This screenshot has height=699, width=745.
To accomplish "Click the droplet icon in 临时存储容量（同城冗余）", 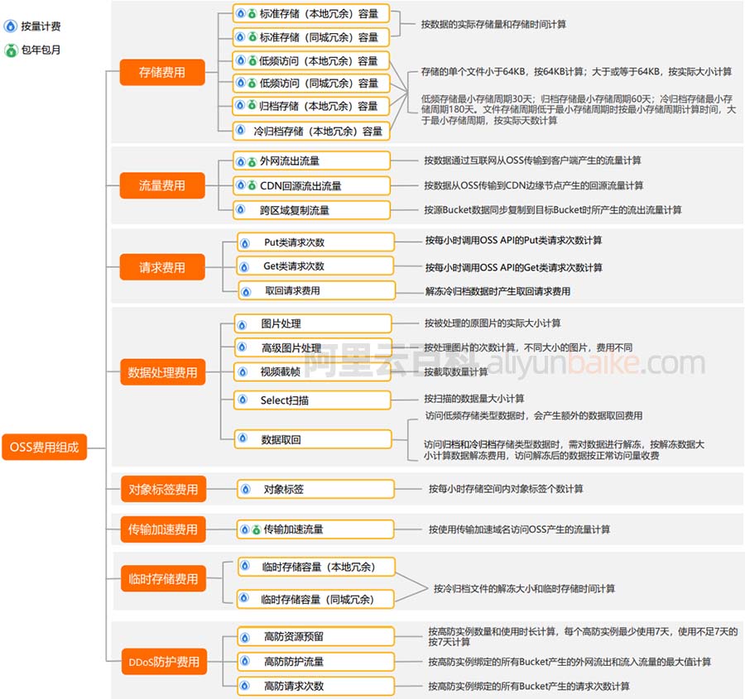I will pyautogui.click(x=244, y=598).
